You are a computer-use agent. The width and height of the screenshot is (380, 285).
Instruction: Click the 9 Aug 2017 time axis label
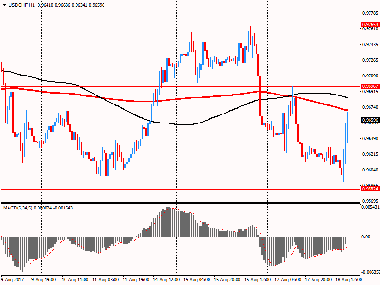12,280
